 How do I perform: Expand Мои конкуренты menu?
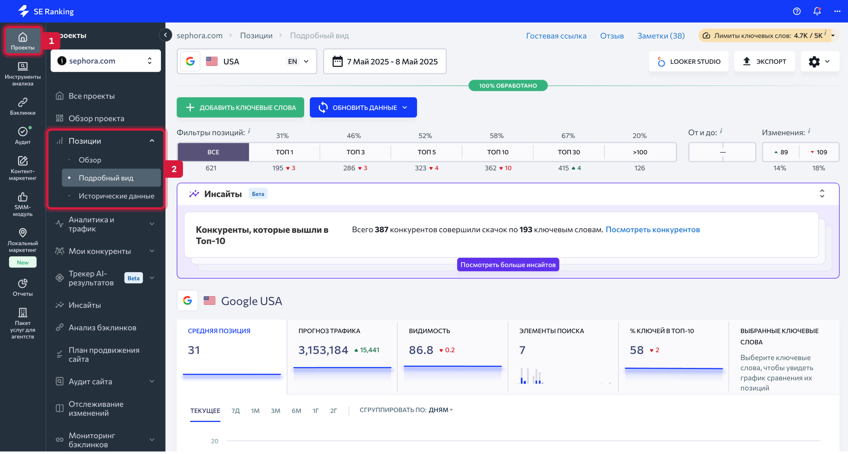(152, 251)
